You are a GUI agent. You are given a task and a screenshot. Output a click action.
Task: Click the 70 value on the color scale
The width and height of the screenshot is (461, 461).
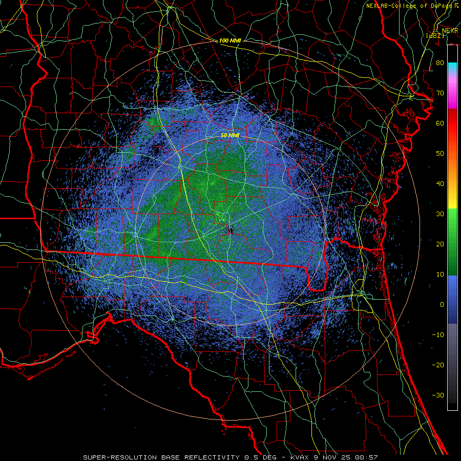click(440, 93)
